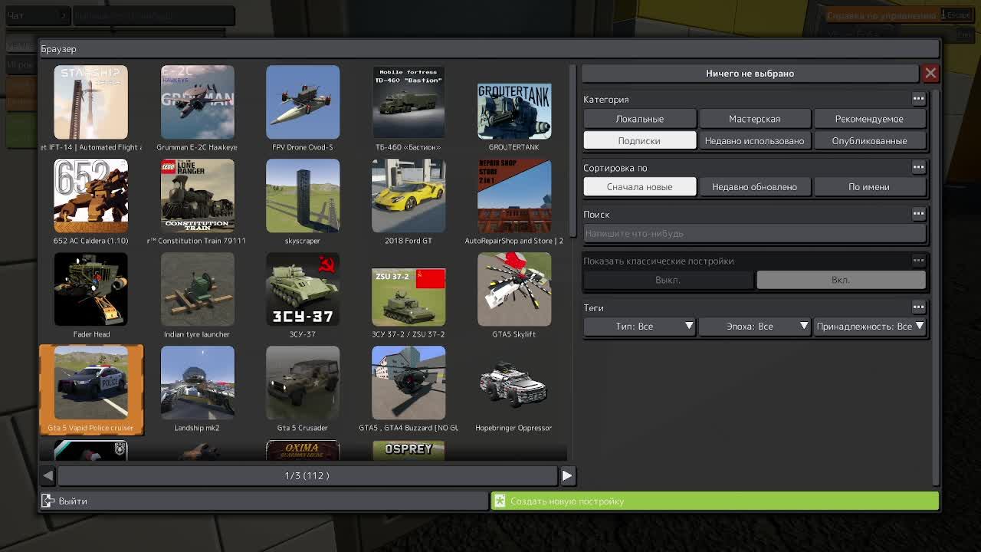The height and width of the screenshot is (552, 981).
Task: Select the partially visible OXIMA thumbnail
Action: click(303, 450)
